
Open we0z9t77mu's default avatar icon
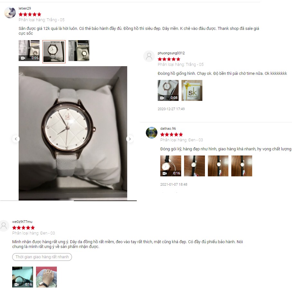[x=4, y=226]
